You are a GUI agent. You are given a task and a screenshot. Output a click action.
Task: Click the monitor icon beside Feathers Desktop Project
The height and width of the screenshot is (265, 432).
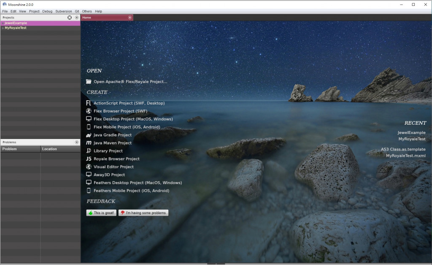89,182
